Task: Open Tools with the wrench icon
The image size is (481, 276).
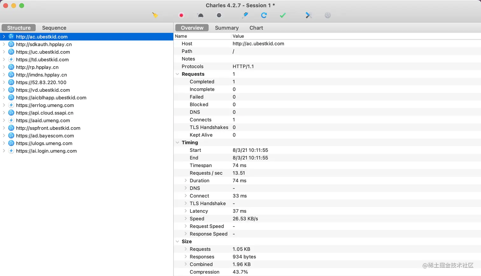Action: click(x=309, y=15)
